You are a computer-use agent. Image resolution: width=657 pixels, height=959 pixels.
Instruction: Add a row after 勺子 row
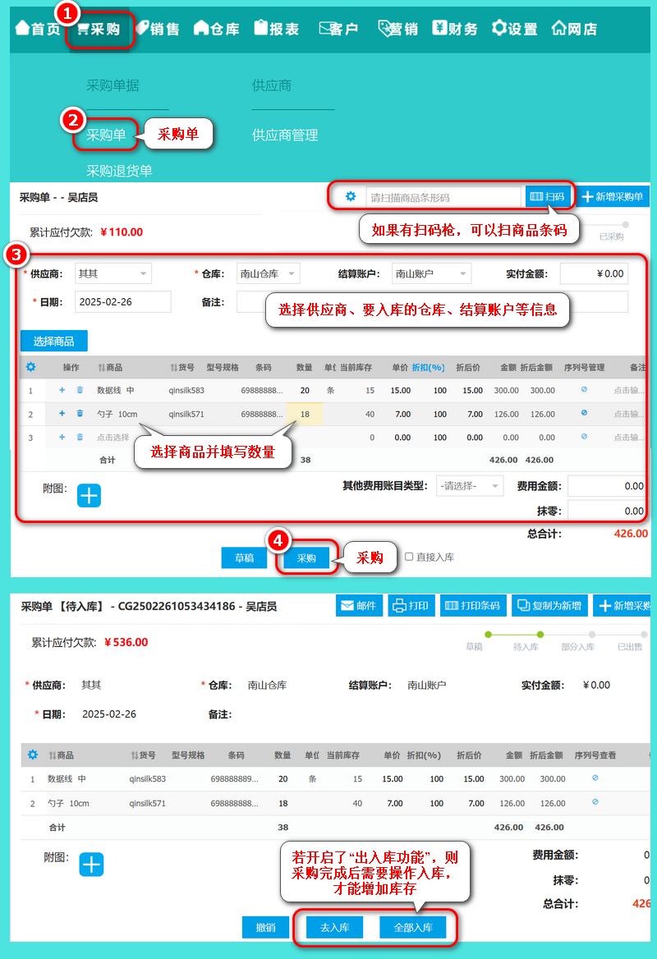(62, 414)
